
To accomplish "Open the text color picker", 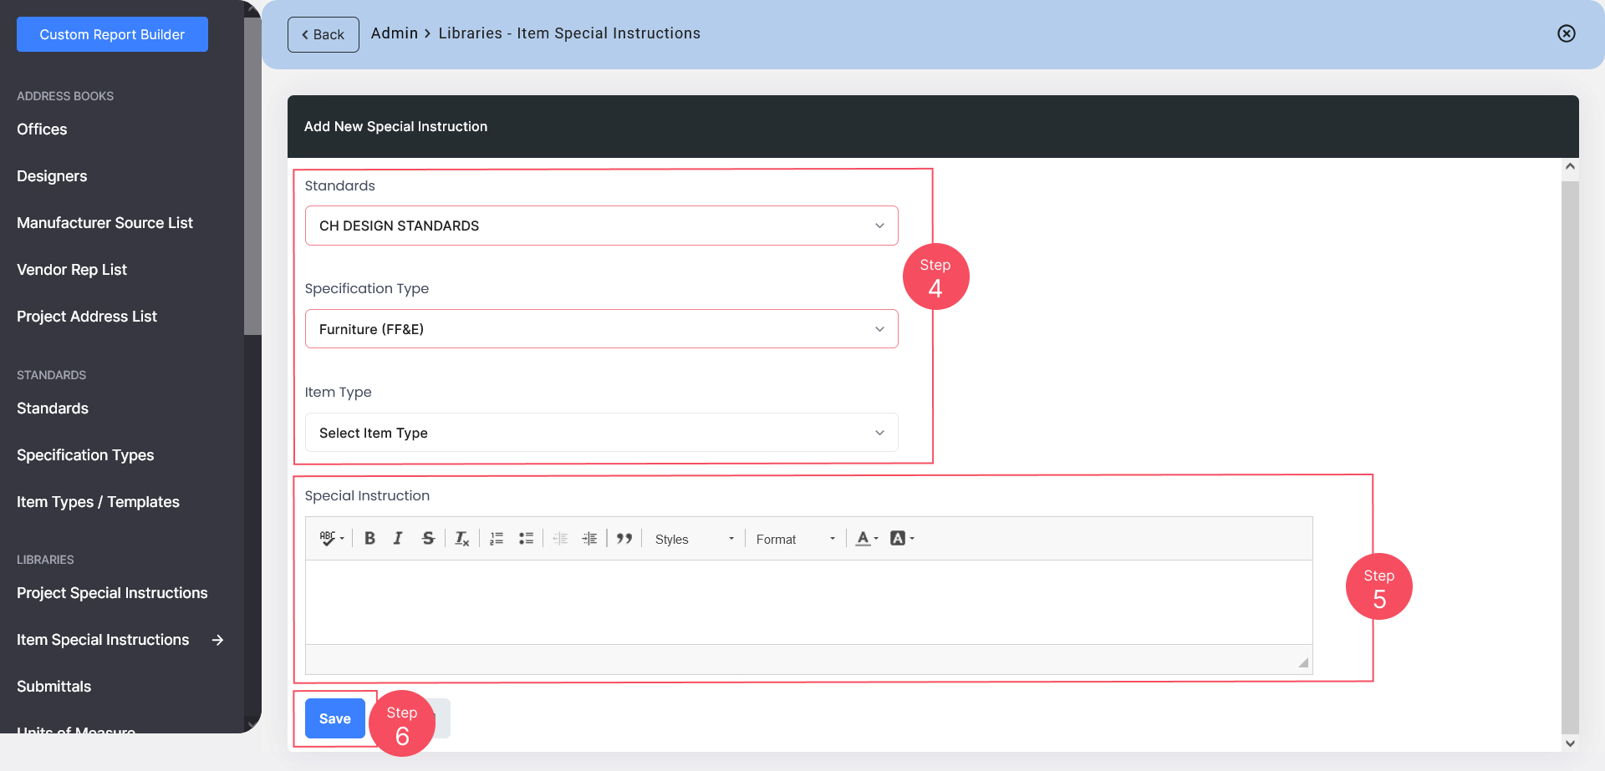I will 867,539.
